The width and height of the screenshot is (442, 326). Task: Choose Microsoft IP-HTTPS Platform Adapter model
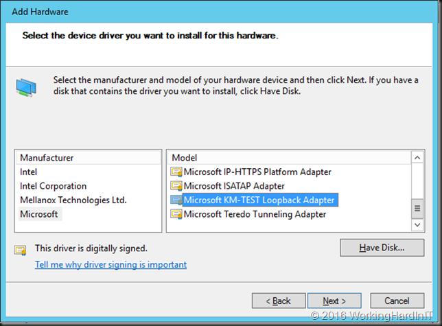257,172
